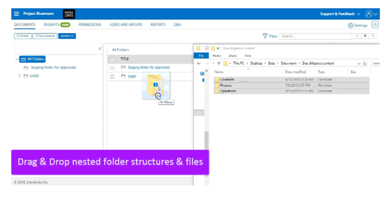Tick the checkbox for the Legal folder row
Viewport: 387px width, 199px height.
[x=112, y=76]
